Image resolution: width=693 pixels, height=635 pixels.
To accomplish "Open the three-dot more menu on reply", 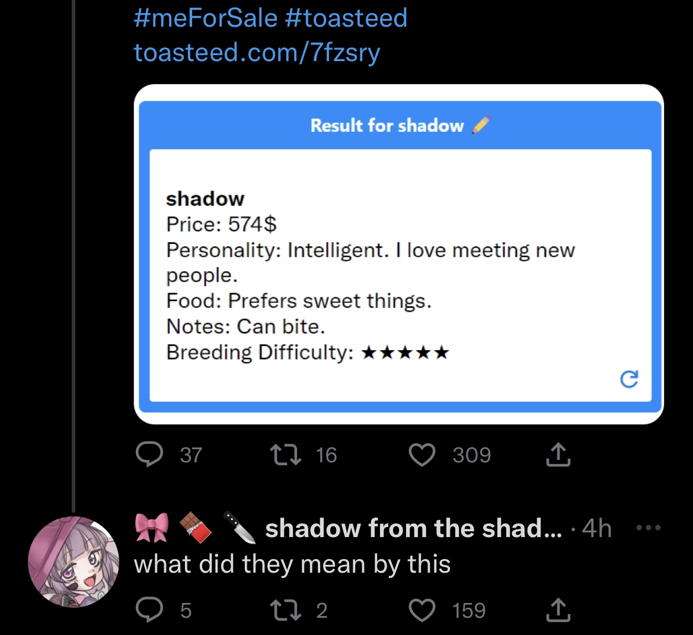I will tap(648, 528).
